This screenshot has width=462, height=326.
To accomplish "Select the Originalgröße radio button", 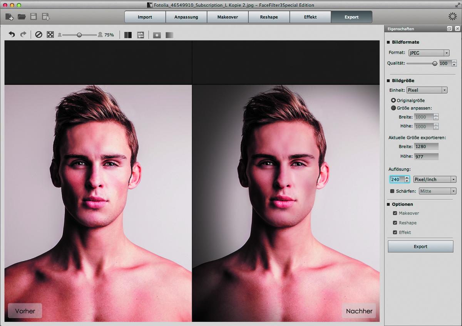I will pos(393,100).
